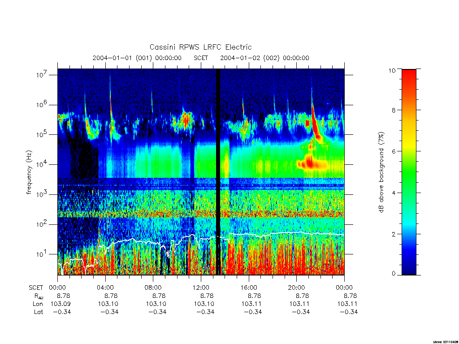
Task: Click the 10^4 frequency tick label
Action: pos(42,164)
